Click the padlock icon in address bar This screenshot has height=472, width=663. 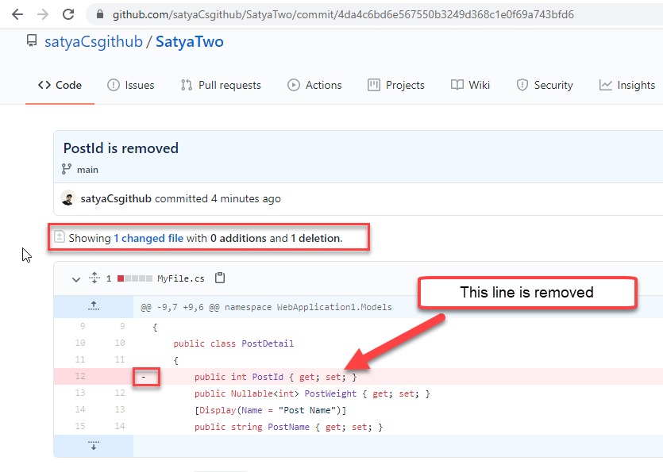tap(99, 14)
